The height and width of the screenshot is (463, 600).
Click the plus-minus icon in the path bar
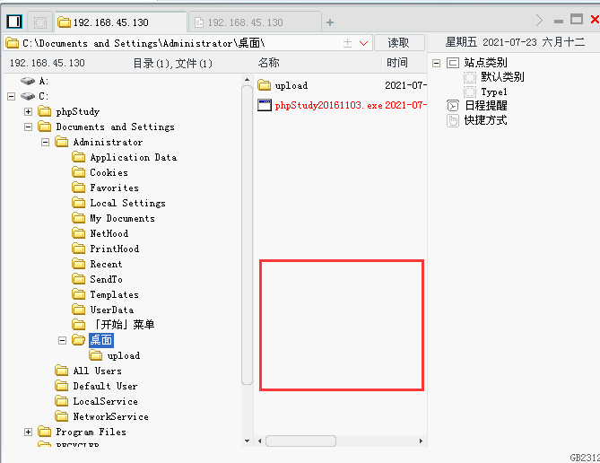click(x=347, y=43)
